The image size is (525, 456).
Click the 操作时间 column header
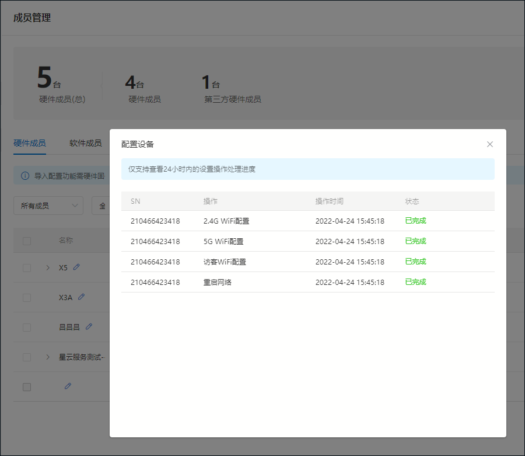pos(329,201)
